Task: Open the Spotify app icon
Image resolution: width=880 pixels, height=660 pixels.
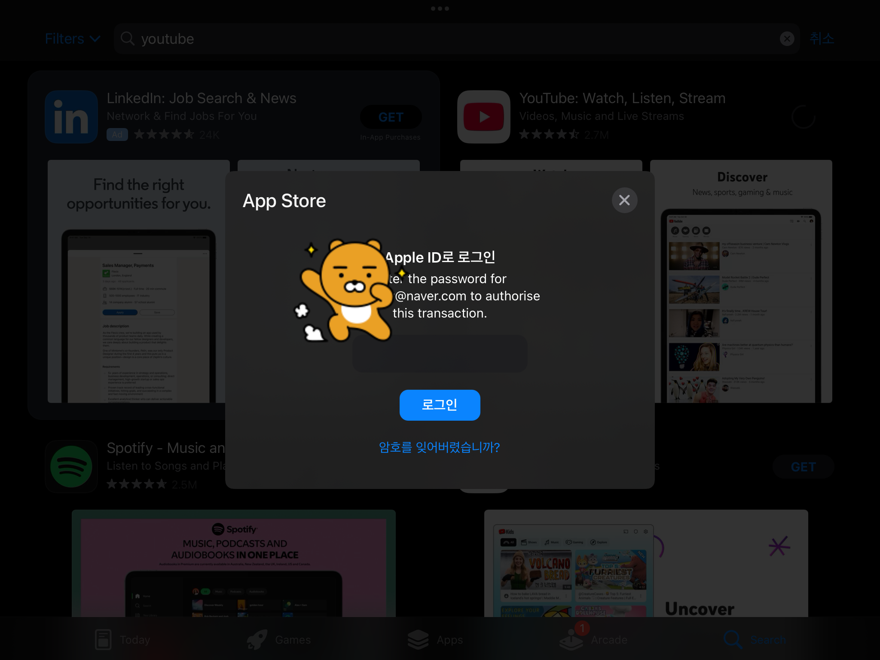Action: point(71,466)
